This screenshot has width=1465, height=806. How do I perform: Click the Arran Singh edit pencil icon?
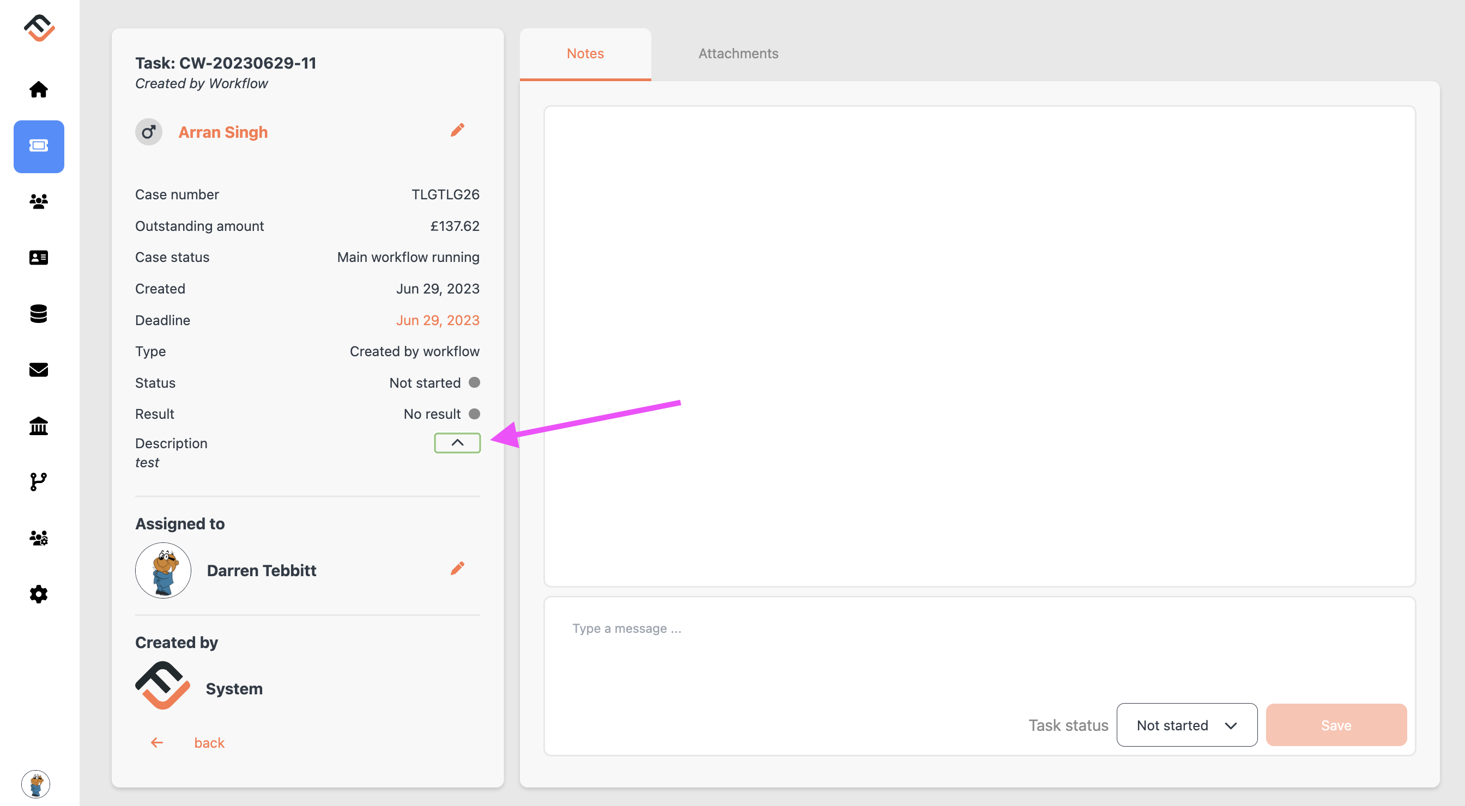click(458, 130)
